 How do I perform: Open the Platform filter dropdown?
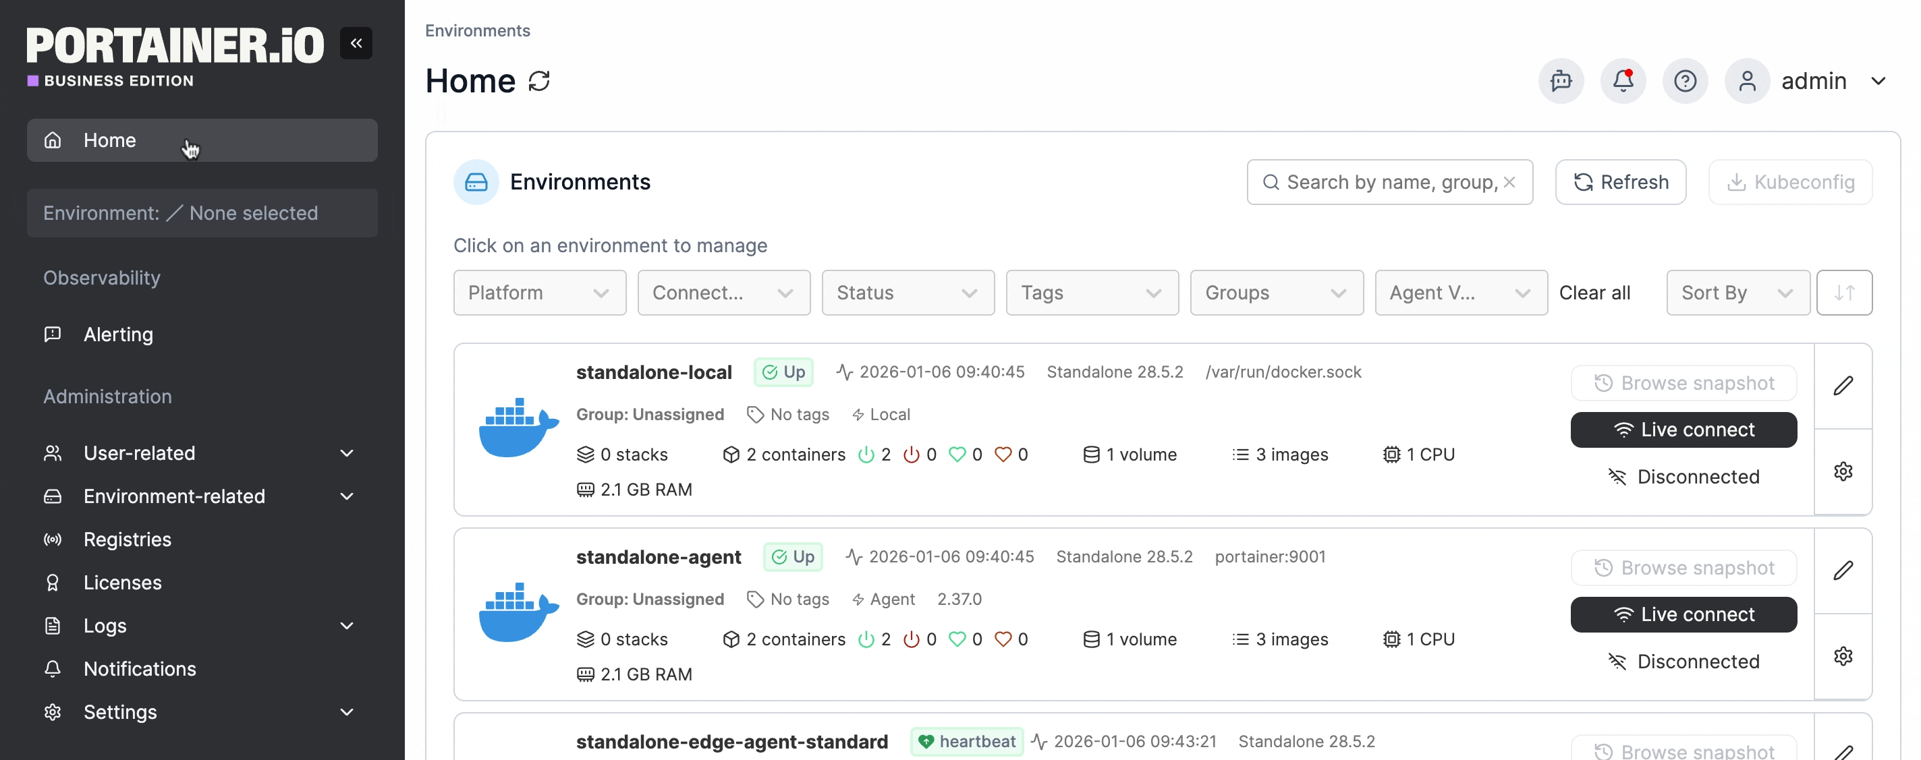point(538,293)
